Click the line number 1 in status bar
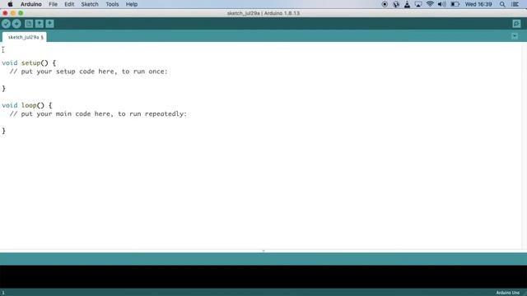Image resolution: width=527 pixels, height=296 pixels. coord(3,293)
